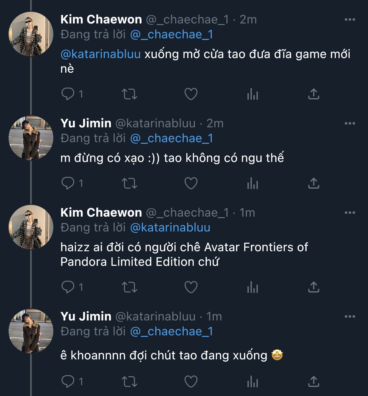Retweet the Avatar Frontiers of Pandora tweet
368x396 pixels.
tap(130, 287)
